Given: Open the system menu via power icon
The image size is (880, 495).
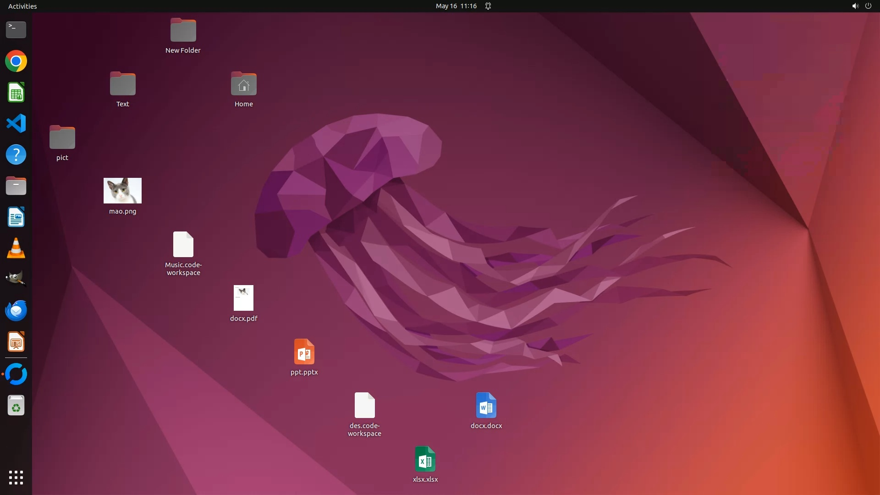Looking at the screenshot, I should 868,6.
